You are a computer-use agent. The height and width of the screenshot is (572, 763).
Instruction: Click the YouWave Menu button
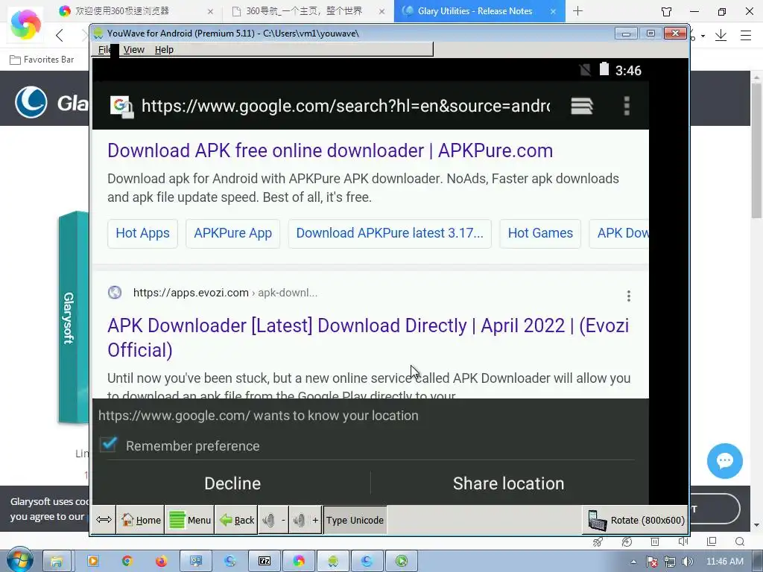[x=190, y=520]
